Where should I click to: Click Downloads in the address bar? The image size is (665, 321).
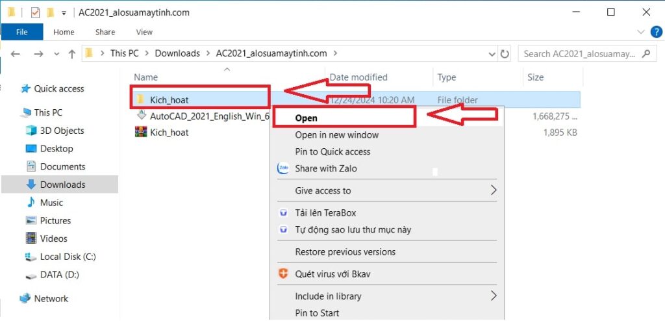(x=177, y=53)
